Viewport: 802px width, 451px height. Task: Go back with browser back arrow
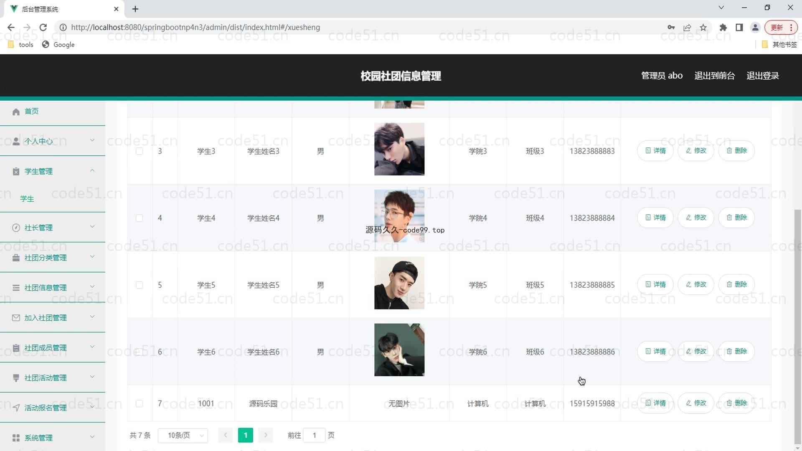point(11,28)
